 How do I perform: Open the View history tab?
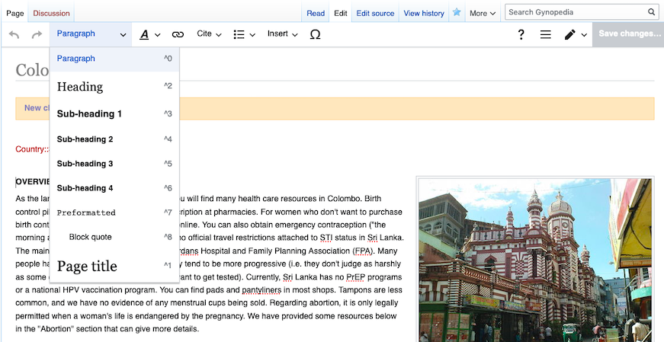point(424,13)
